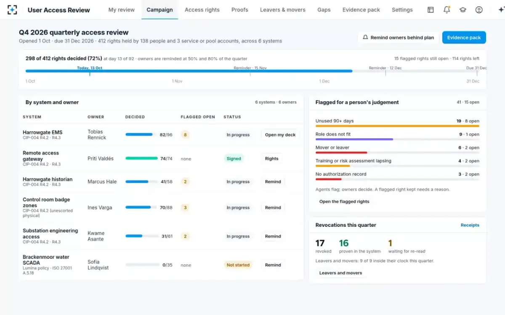This screenshot has height=315, width=505.
Task: Open the flagged rights
Action: point(344,202)
